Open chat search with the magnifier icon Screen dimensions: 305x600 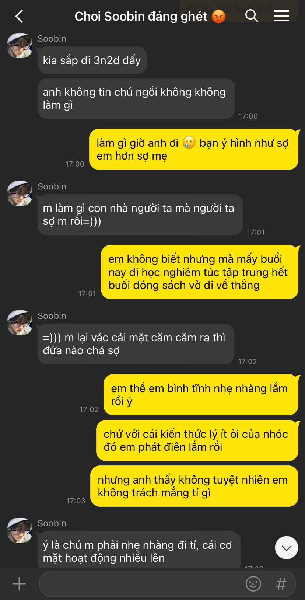[252, 16]
